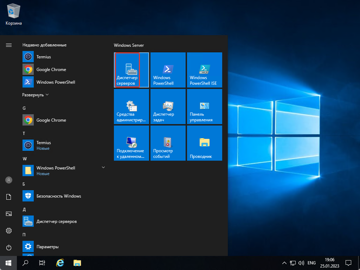
Task: Open the Проводник tile
Action: click(x=205, y=143)
